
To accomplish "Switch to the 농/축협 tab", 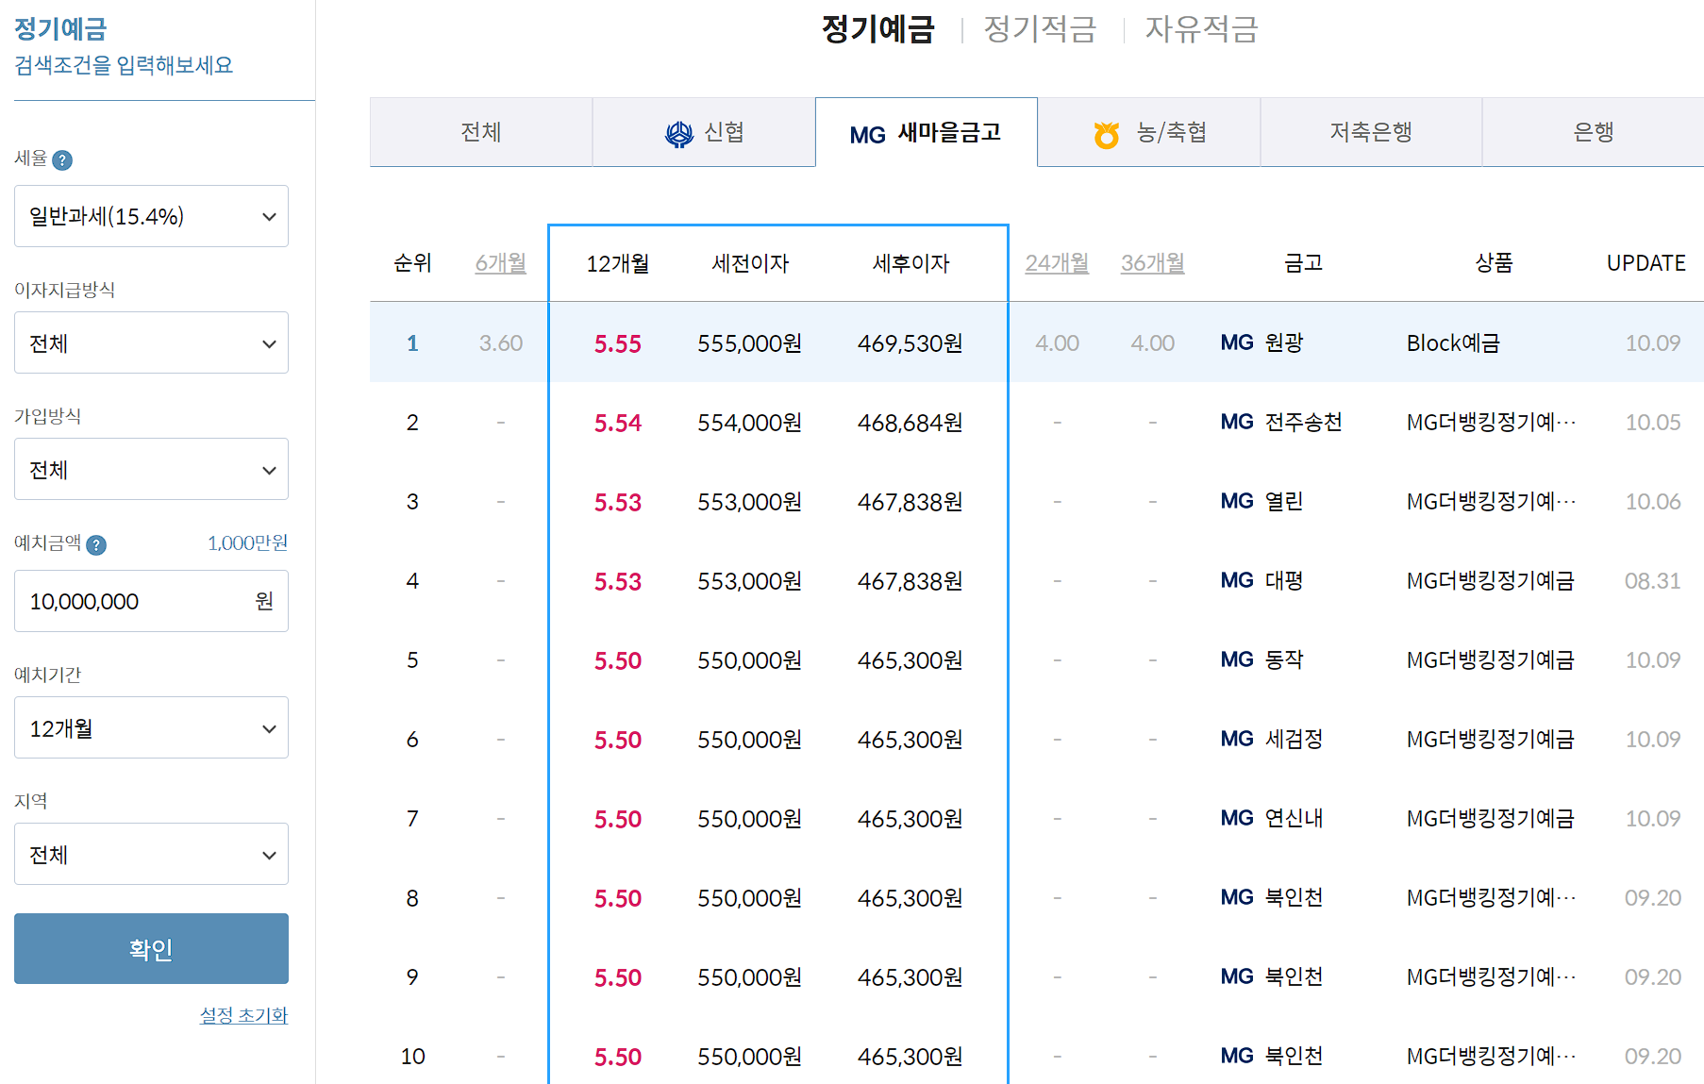I will (x=1149, y=132).
